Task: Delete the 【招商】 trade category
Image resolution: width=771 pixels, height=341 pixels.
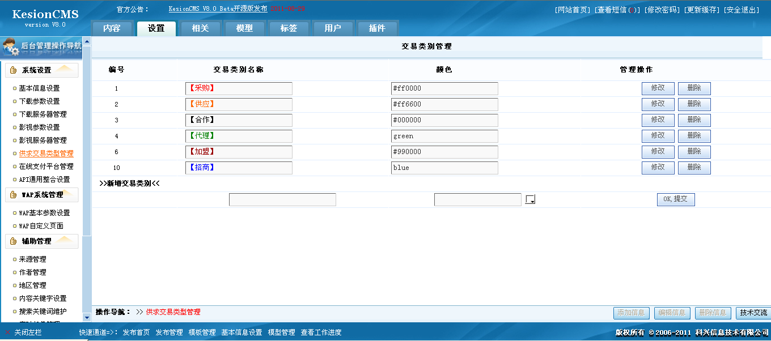Action: coord(694,168)
